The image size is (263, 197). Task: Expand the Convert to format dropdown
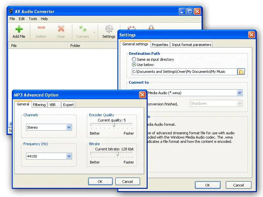[240, 93]
